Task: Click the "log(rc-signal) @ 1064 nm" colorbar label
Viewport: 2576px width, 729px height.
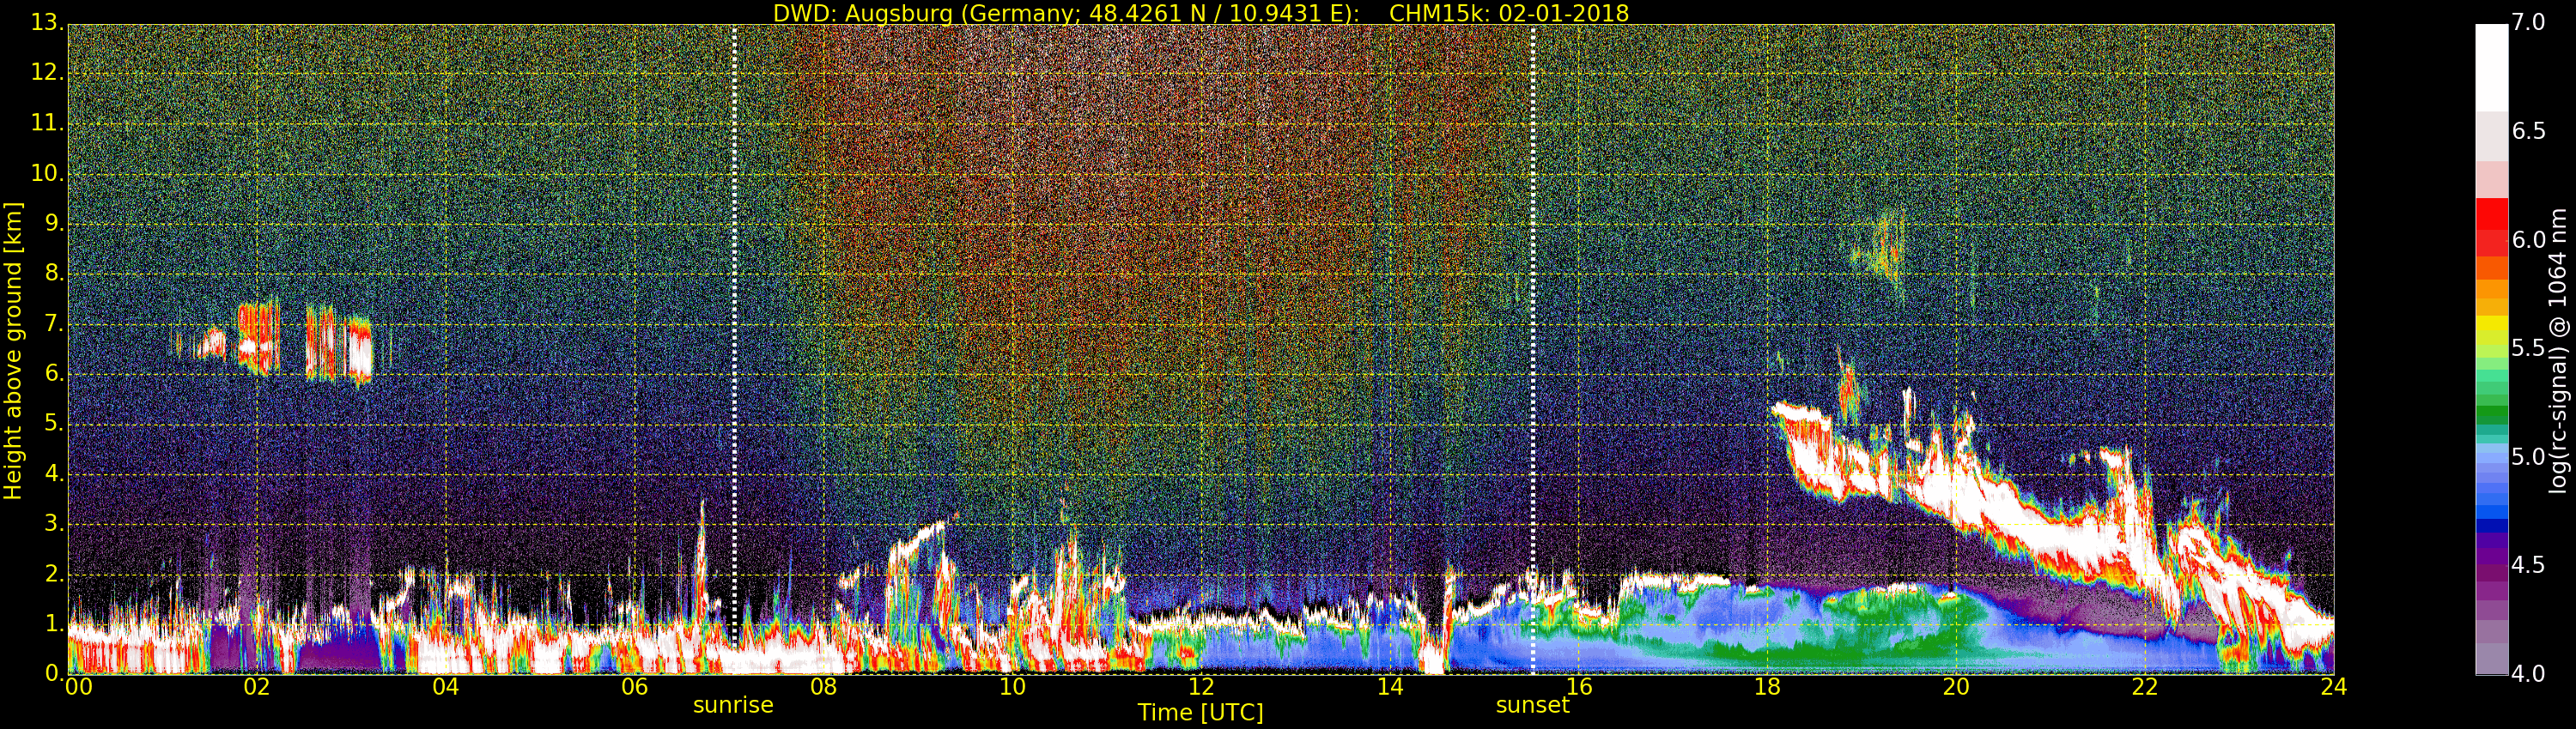Action: pyautogui.click(x=2557, y=351)
